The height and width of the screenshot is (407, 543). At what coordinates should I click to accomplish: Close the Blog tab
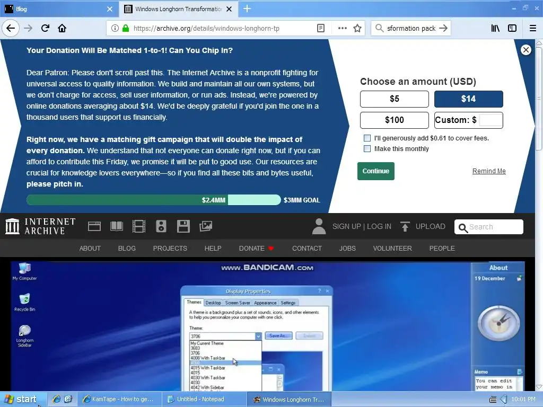click(x=110, y=9)
